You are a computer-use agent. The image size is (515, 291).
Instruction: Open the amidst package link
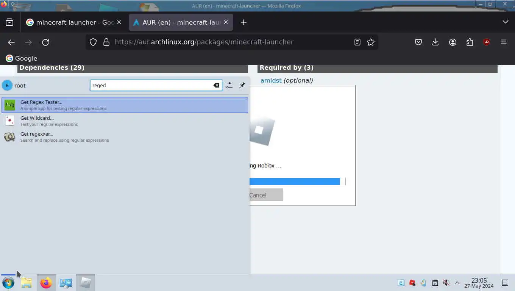pyautogui.click(x=271, y=80)
